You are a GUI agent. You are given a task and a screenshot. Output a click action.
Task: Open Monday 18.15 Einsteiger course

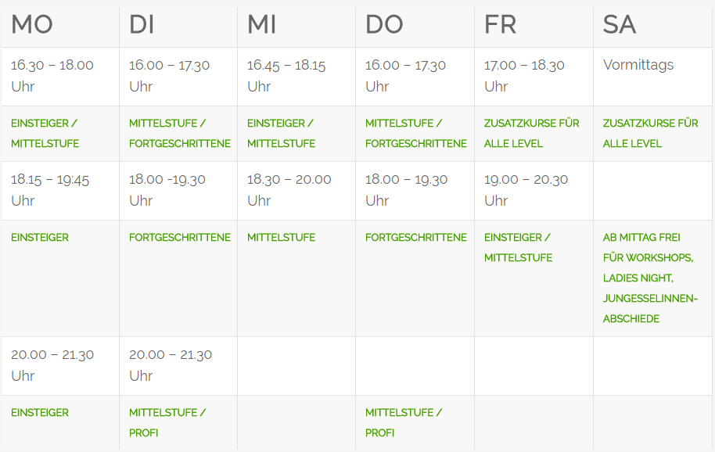[40, 238]
